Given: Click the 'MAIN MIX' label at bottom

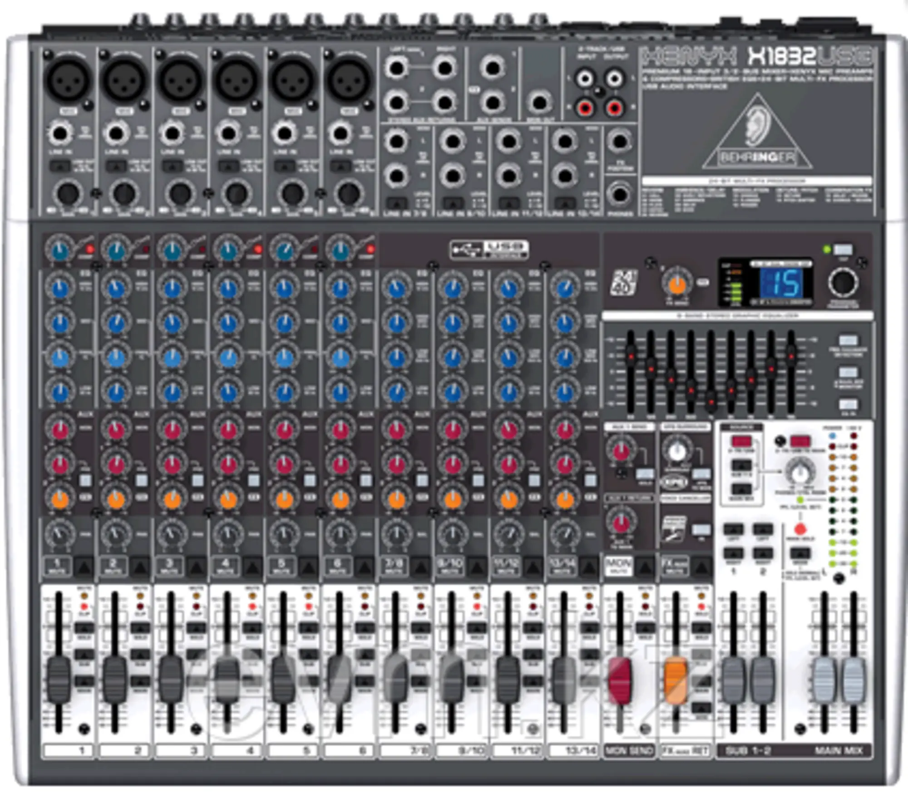Looking at the screenshot, I should click(838, 750).
